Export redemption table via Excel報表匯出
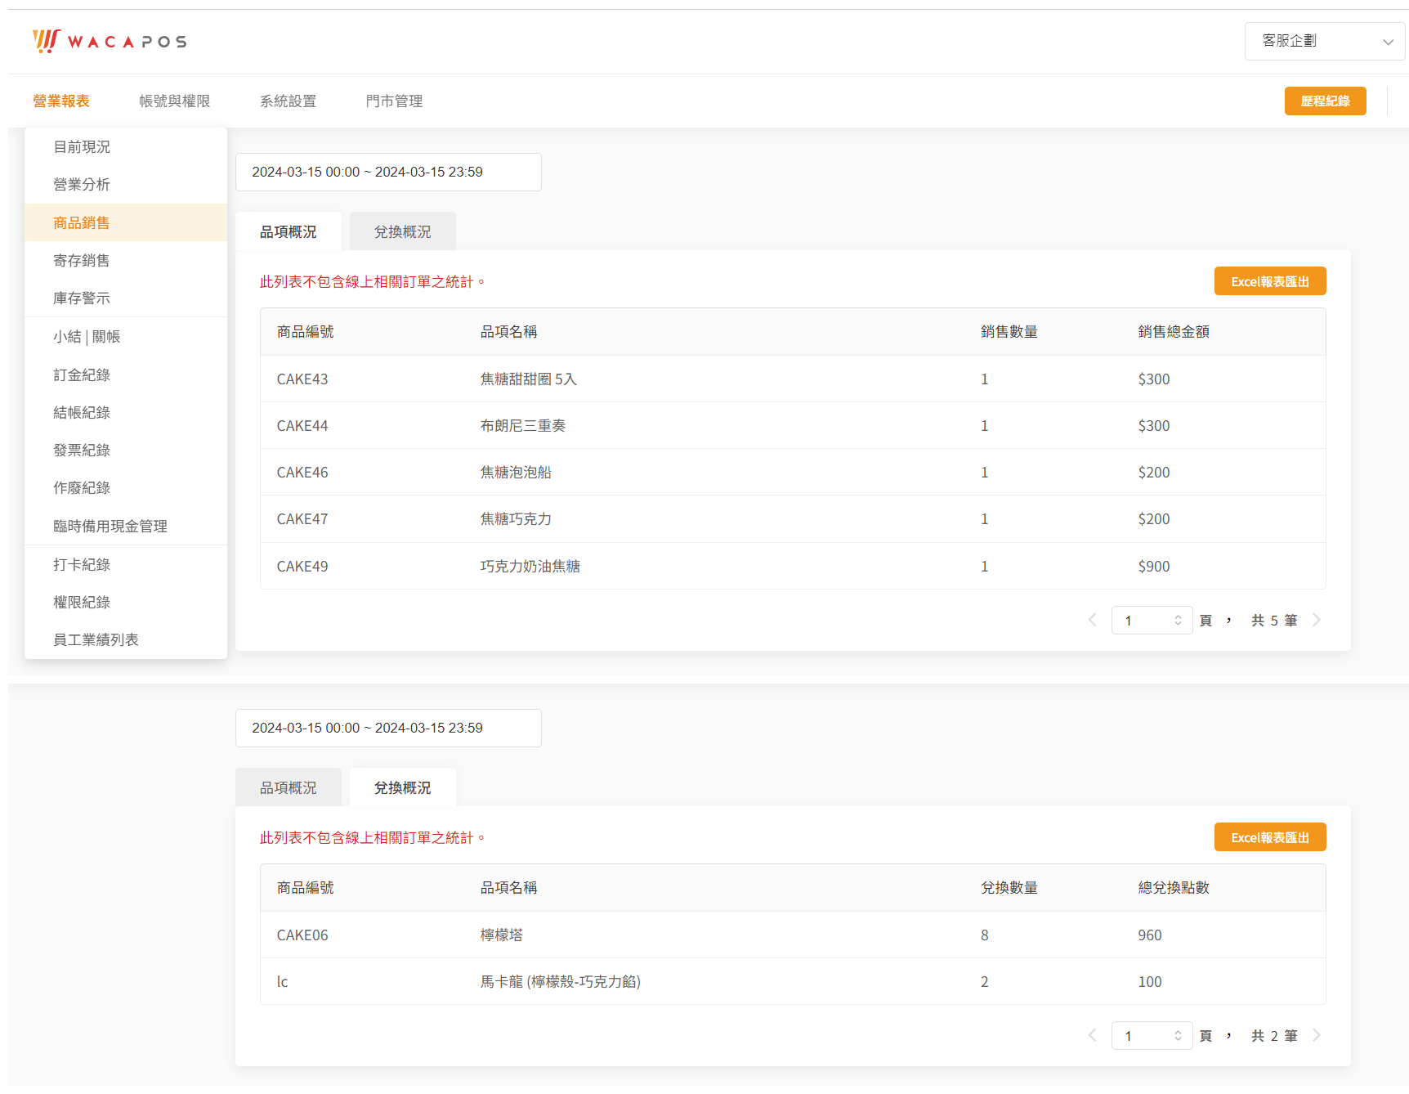This screenshot has width=1409, height=1094. [1269, 838]
